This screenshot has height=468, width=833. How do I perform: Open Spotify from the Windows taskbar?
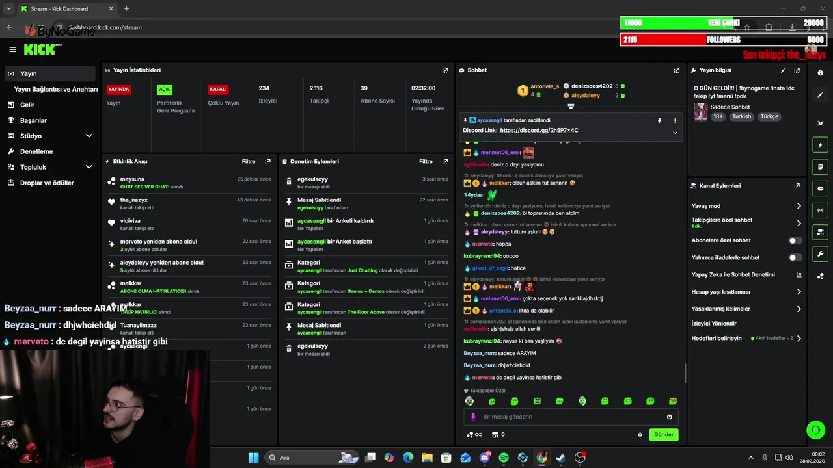tap(504, 458)
